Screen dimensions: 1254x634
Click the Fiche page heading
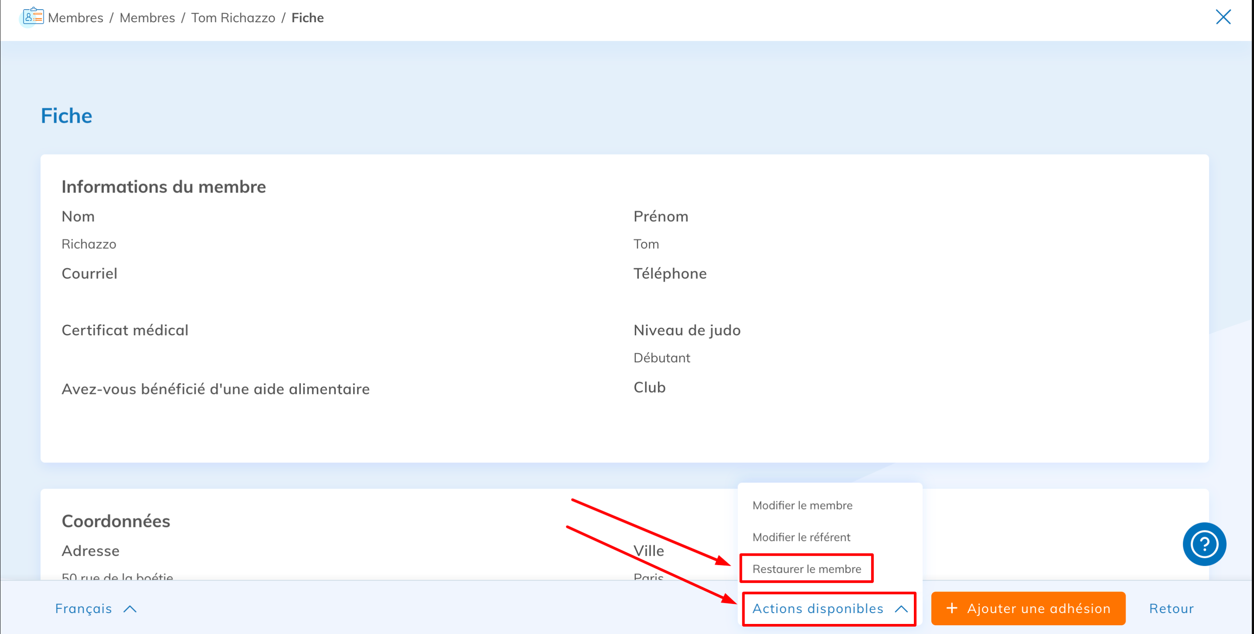pyautogui.click(x=66, y=116)
